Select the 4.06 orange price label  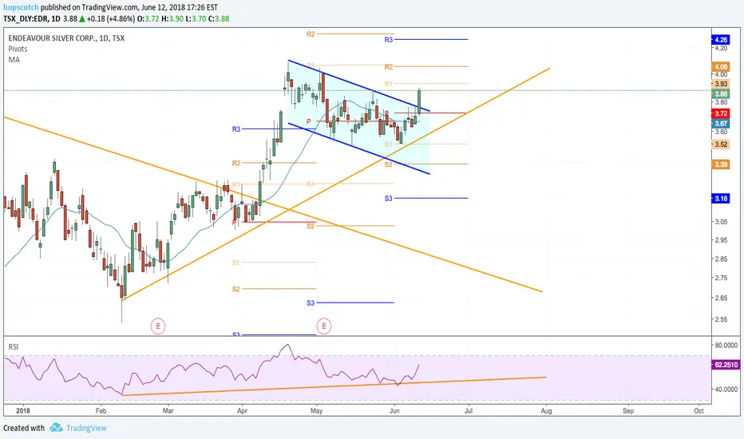pyautogui.click(x=721, y=67)
